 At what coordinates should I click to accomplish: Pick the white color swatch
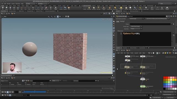point(176,89)
